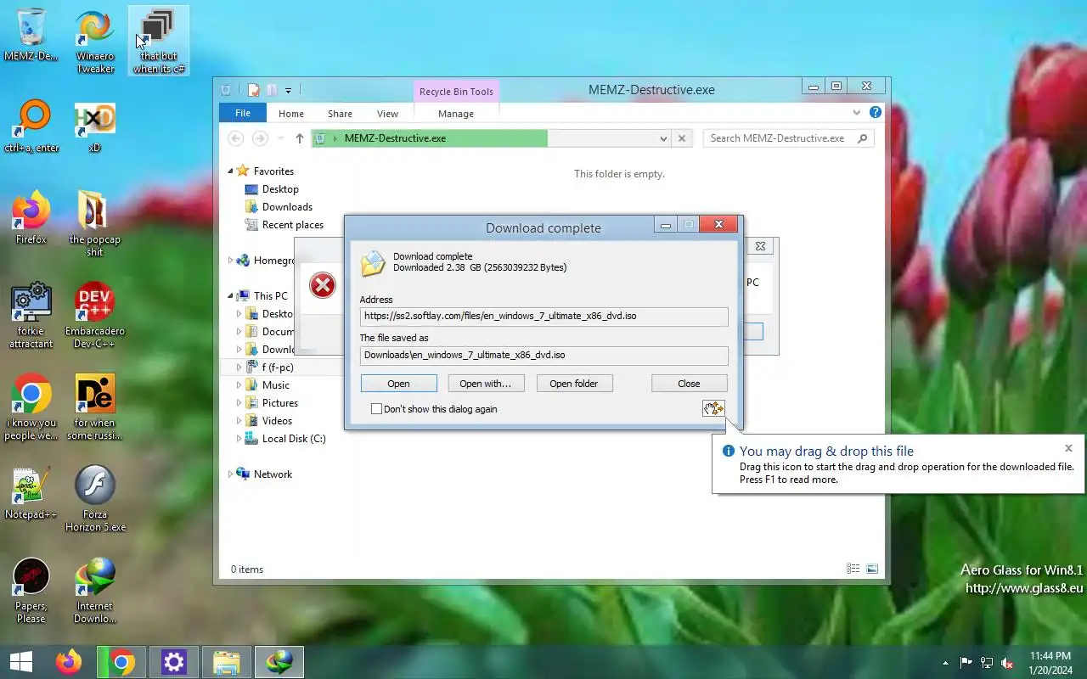Open Internet Download Manager desktop shortcut
The height and width of the screenshot is (679, 1087).
[x=94, y=590]
